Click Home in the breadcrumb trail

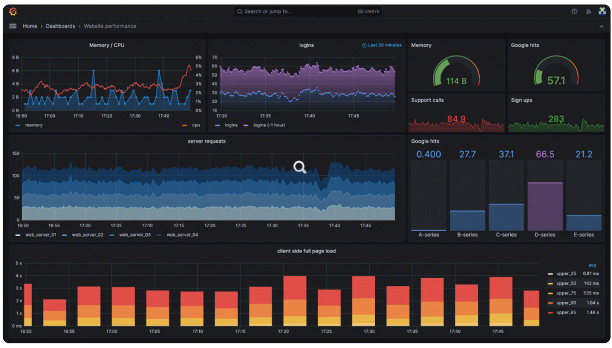pos(30,26)
